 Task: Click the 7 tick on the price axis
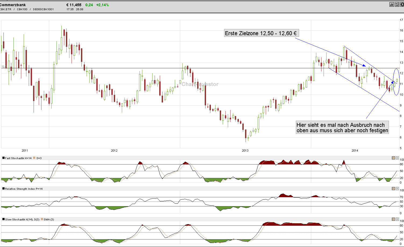click(x=401, y=127)
